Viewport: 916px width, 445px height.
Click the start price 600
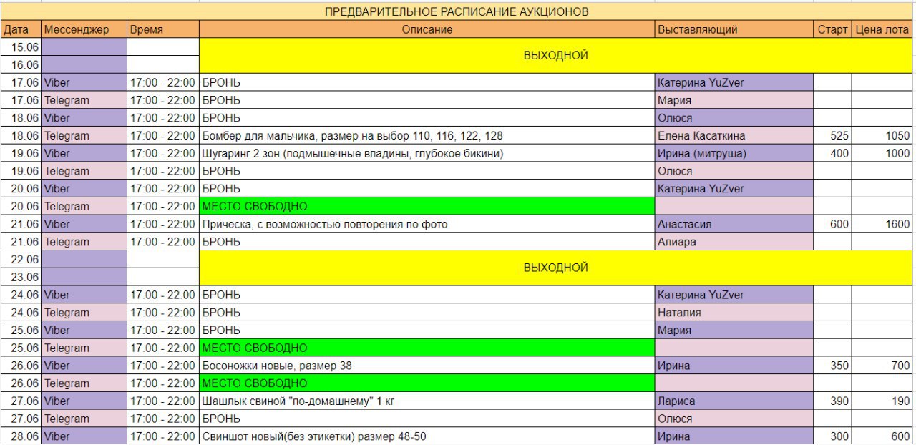833,224
